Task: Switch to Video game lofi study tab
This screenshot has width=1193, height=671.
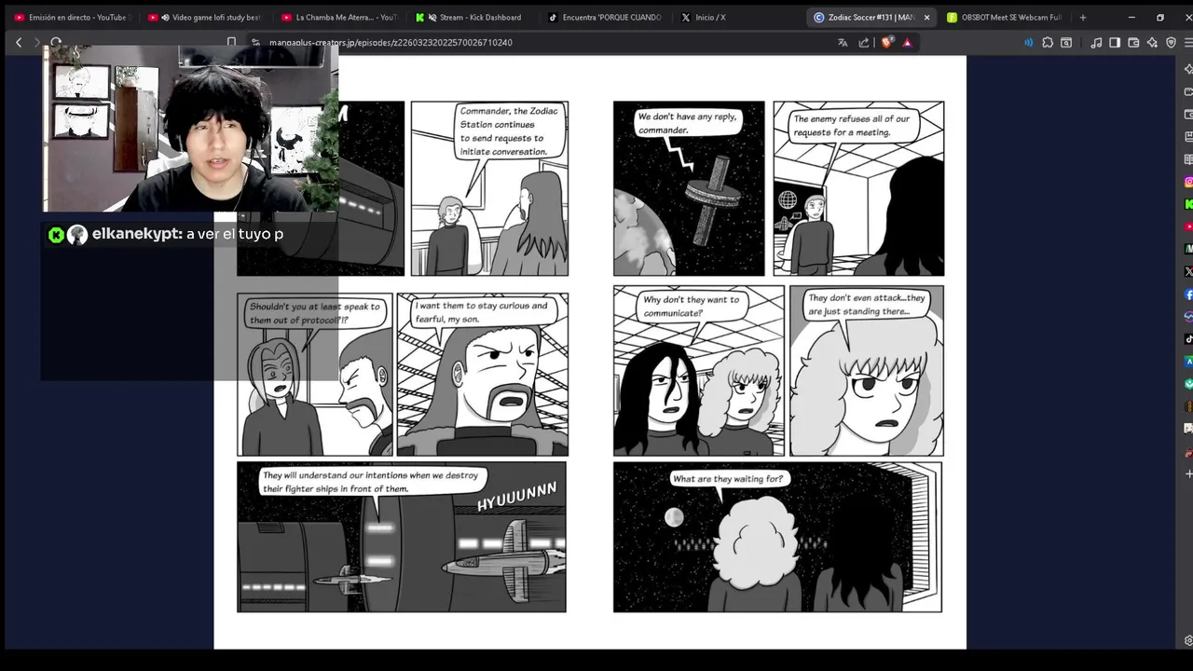Action: click(x=206, y=17)
